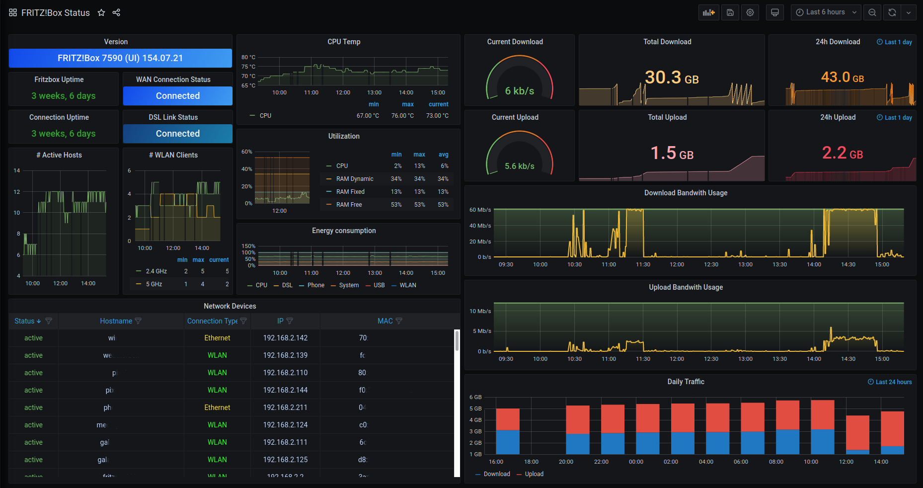Sort WLAN Clients legend by min
This screenshot has height=488, width=923.
click(x=182, y=260)
